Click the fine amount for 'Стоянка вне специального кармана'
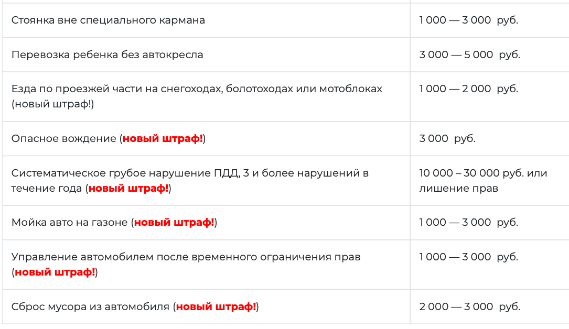 pos(468,20)
